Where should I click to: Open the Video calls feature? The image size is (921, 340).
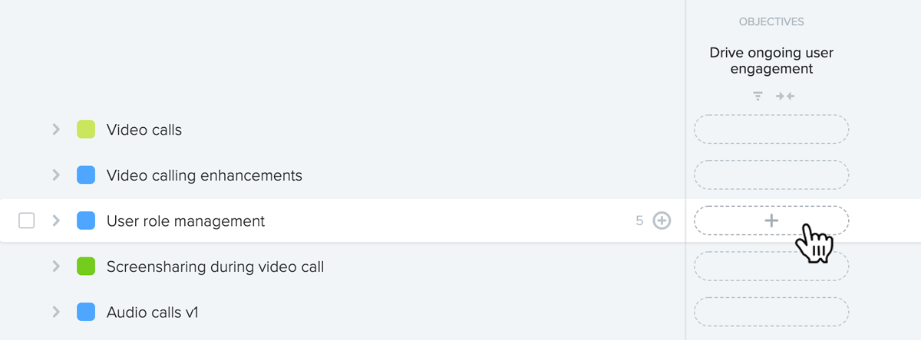click(144, 130)
